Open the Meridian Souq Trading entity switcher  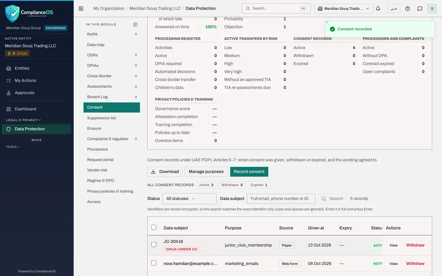click(344, 9)
